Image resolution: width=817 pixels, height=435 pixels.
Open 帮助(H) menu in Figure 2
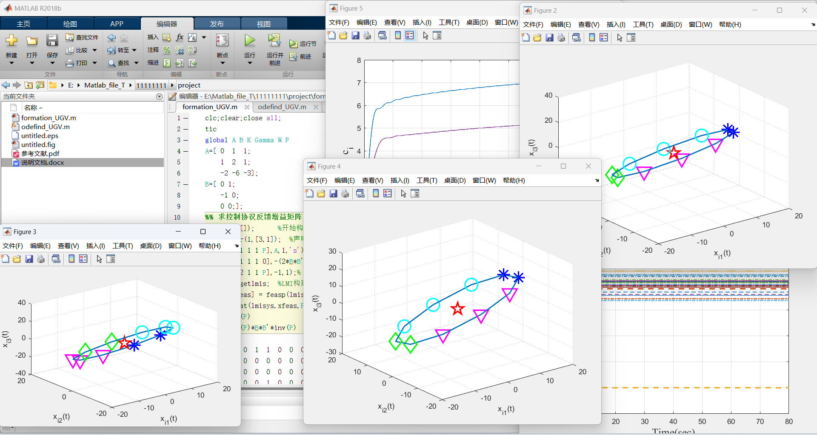[730, 25]
